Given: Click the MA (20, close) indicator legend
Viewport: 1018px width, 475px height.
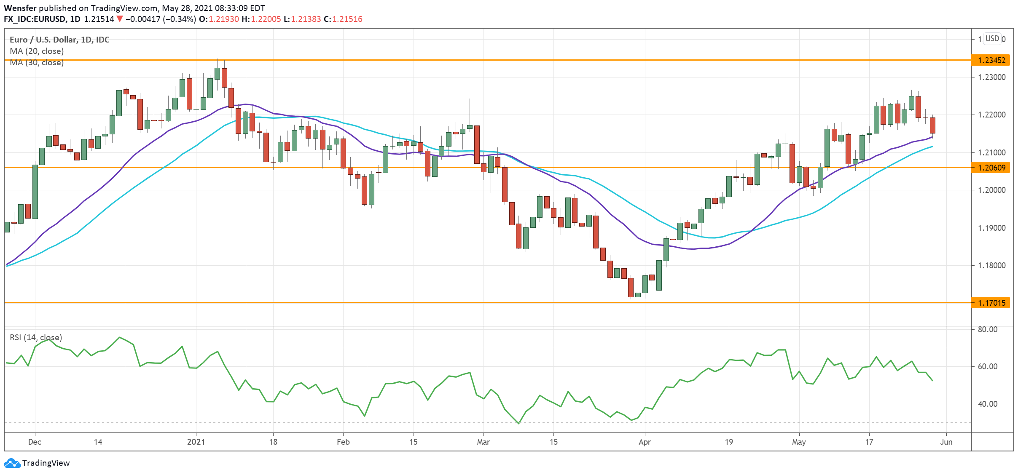Looking at the screenshot, I should click(37, 51).
